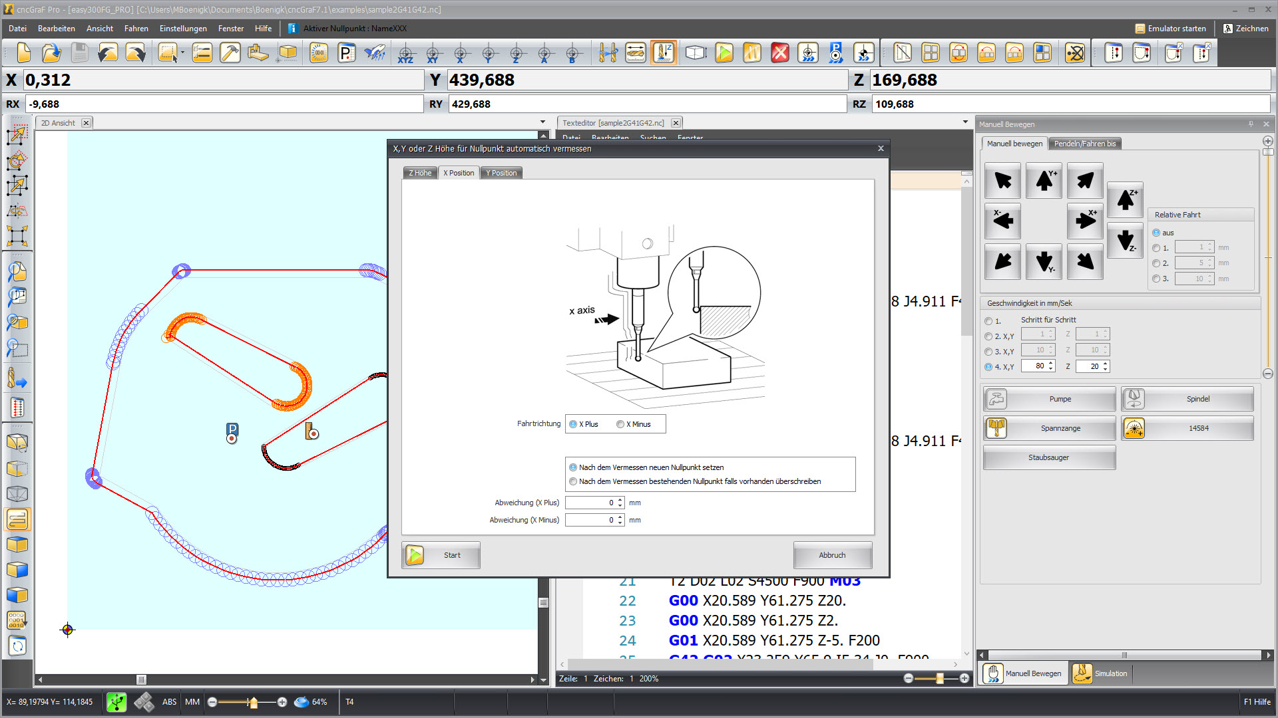
Task: Switch to the Z Höhe tab
Action: (x=420, y=173)
